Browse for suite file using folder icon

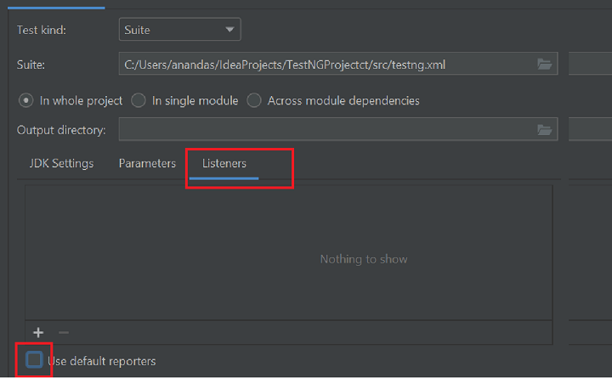(x=545, y=64)
